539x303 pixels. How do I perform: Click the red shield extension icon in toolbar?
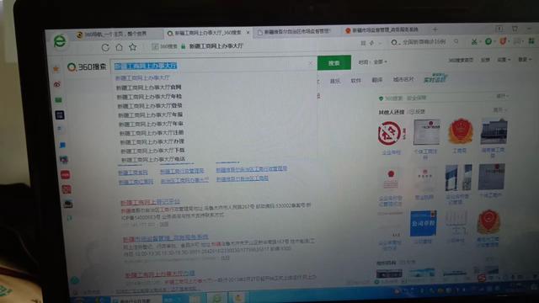(503, 41)
